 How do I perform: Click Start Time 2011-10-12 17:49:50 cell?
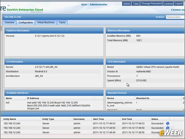pyautogui.click(x=104, y=128)
